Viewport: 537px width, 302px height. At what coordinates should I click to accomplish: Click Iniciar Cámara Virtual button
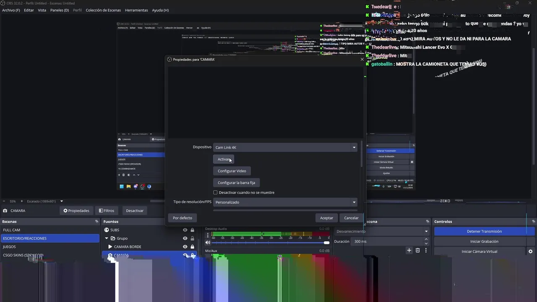click(x=479, y=251)
